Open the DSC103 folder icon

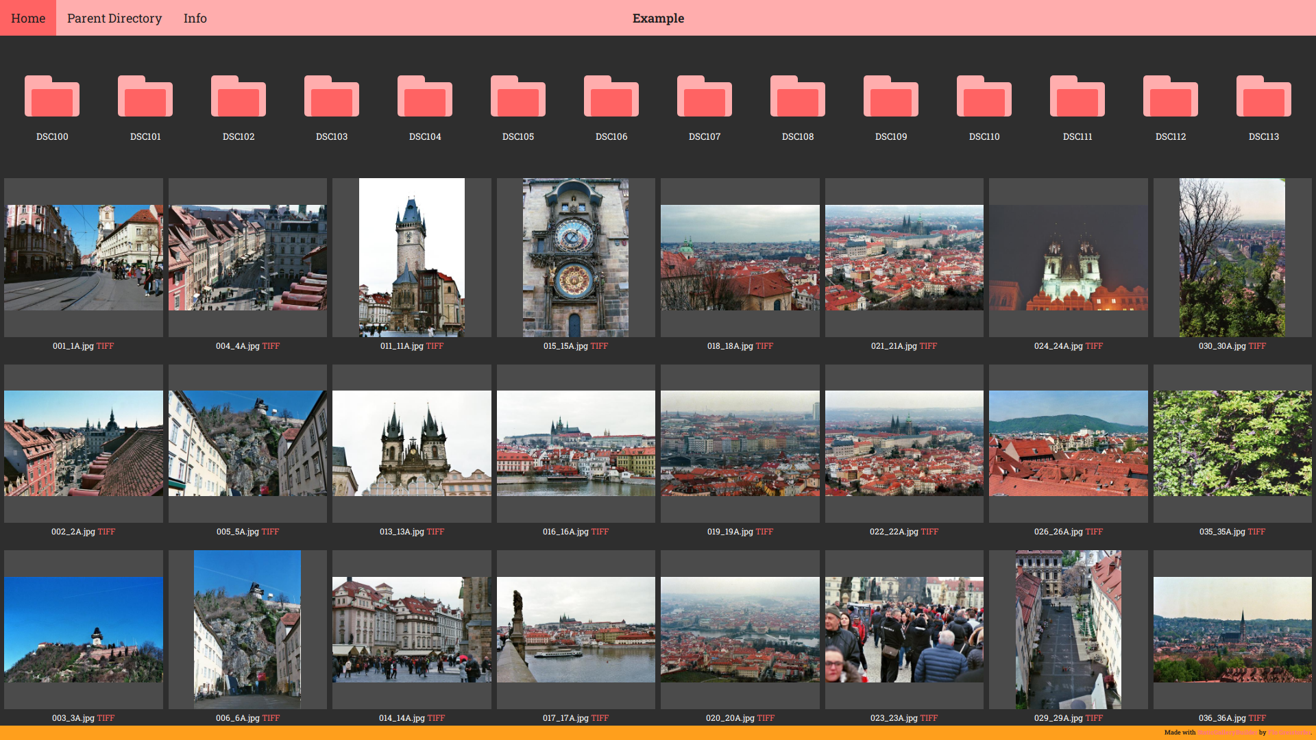(x=332, y=97)
